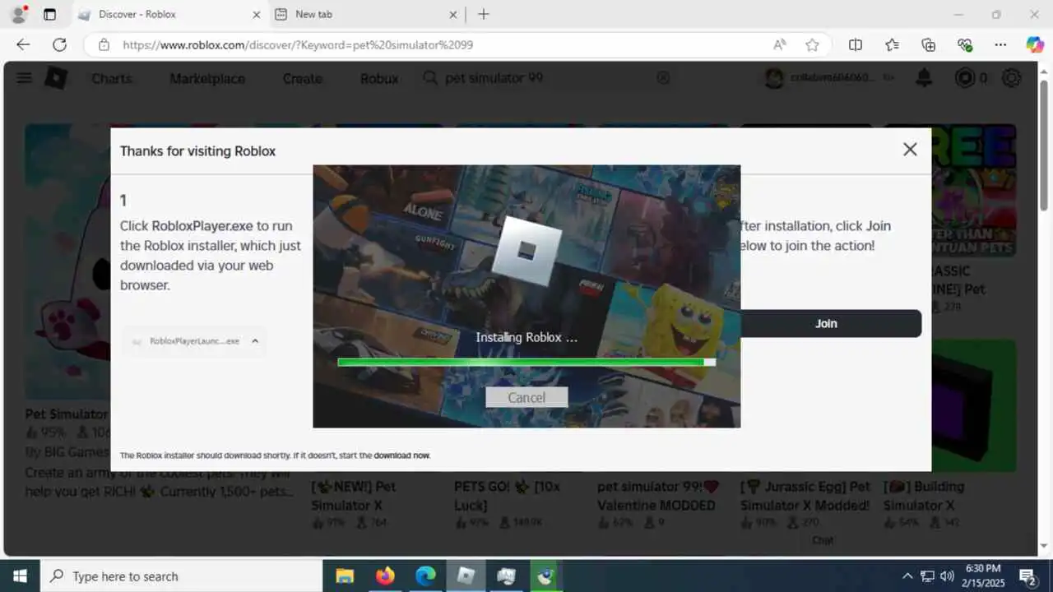The width and height of the screenshot is (1053, 592).
Task: Open Jurassic Egg Pet Simulator X Modded
Action: (x=806, y=495)
